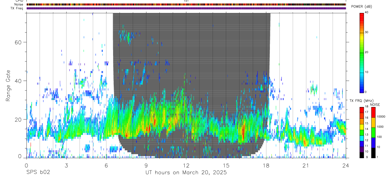389x179 pixels.
Task: Select the power colorbar gradient strip
Action: click(x=362, y=52)
